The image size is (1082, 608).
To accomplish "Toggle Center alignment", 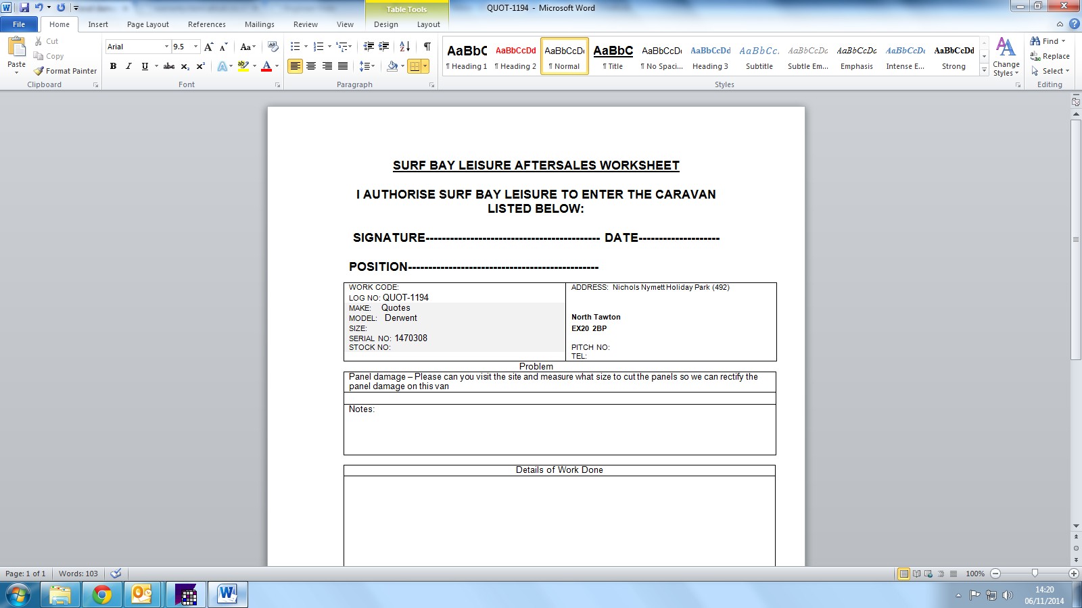I will click(x=311, y=66).
